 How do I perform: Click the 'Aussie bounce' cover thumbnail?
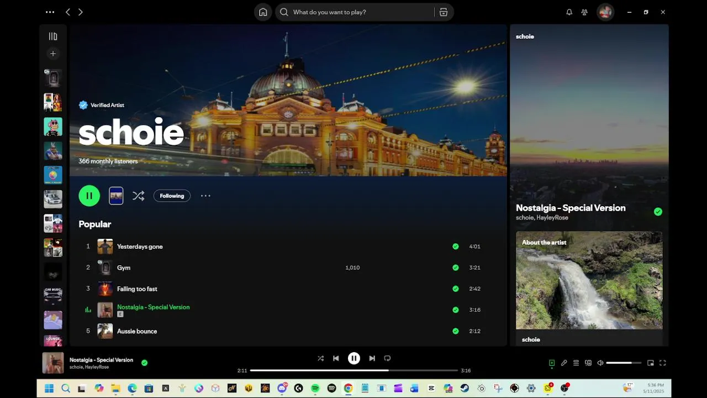[105, 331]
